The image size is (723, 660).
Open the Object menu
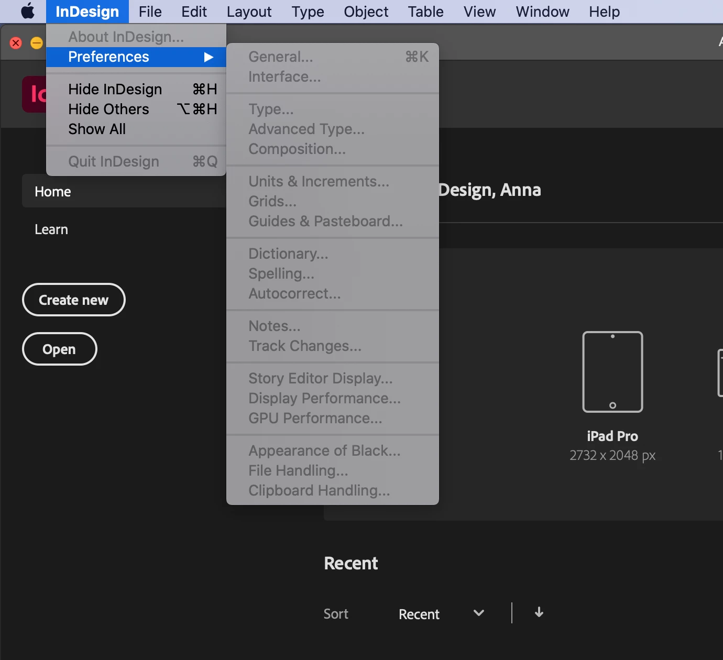(x=366, y=12)
